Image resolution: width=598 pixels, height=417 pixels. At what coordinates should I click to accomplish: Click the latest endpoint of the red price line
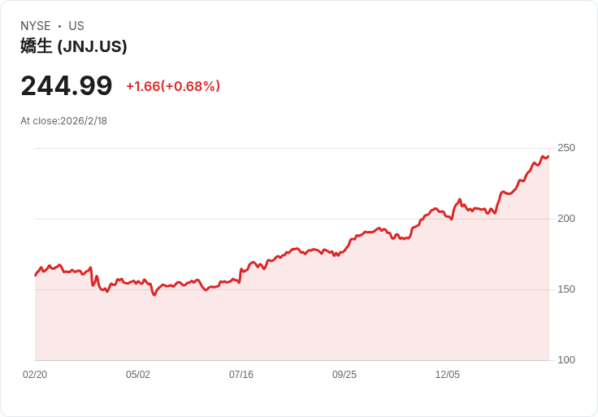[x=548, y=156]
